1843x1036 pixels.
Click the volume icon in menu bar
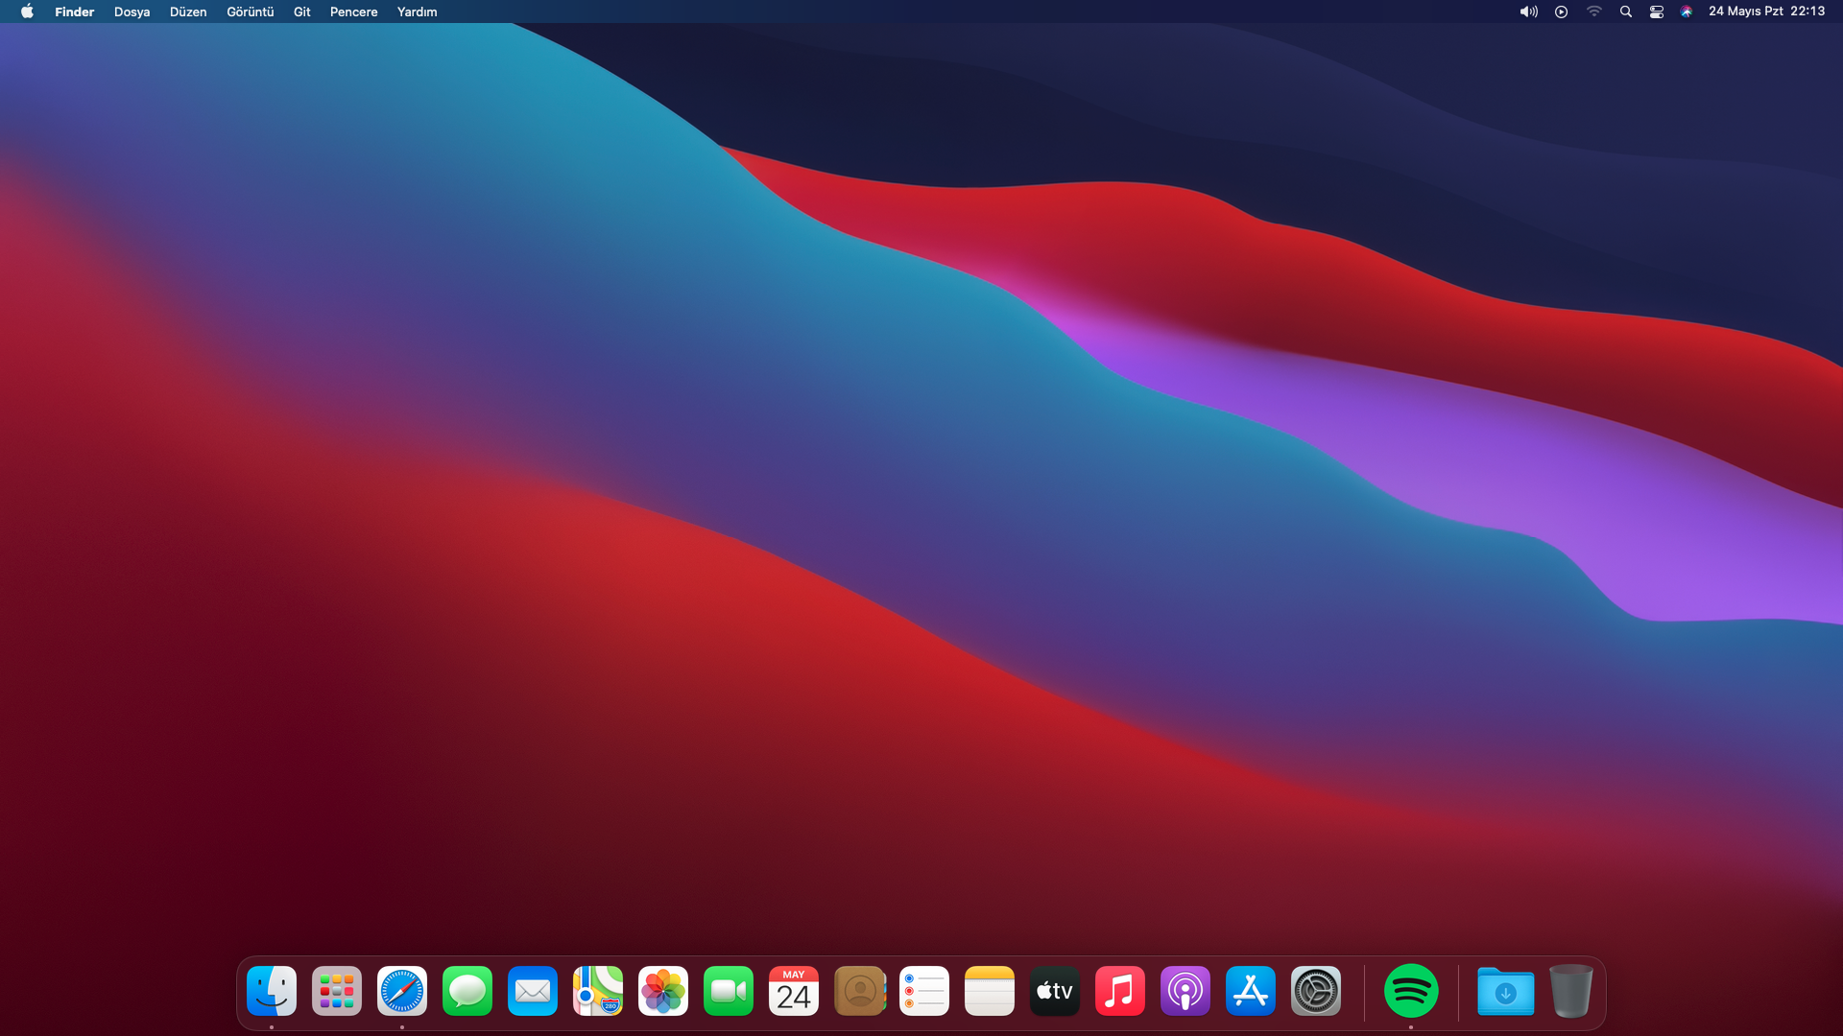tap(1528, 12)
